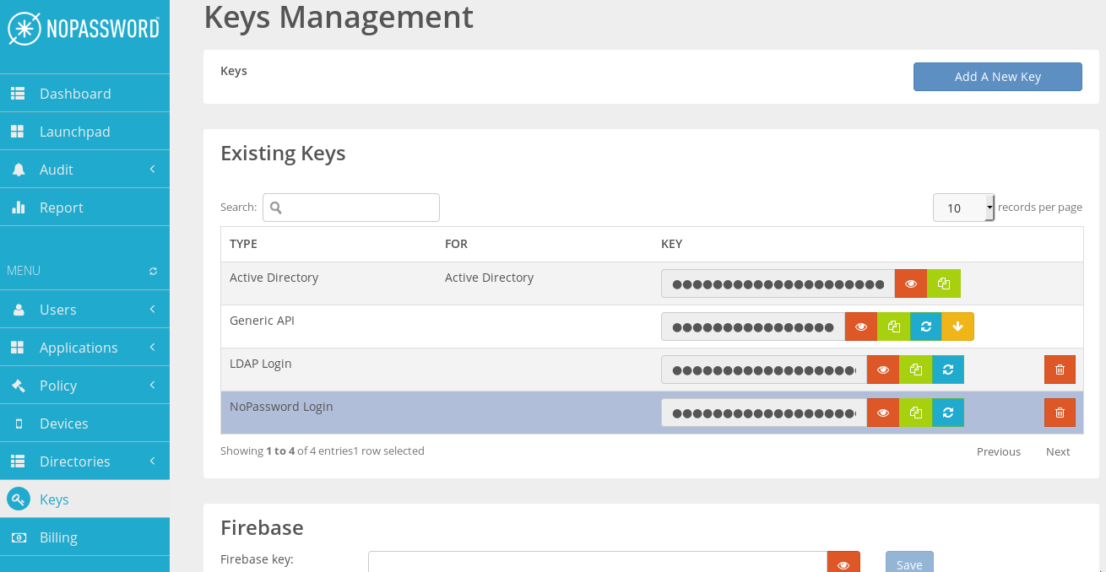This screenshot has width=1106, height=572.
Task: Select the LDAP Login row
Action: 652,370
